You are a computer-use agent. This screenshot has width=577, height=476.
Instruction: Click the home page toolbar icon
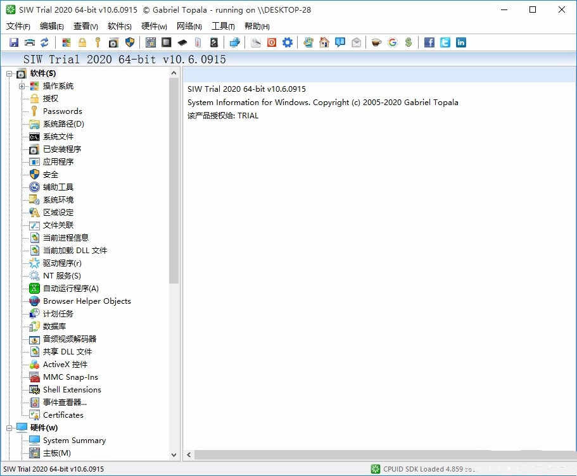click(x=324, y=42)
